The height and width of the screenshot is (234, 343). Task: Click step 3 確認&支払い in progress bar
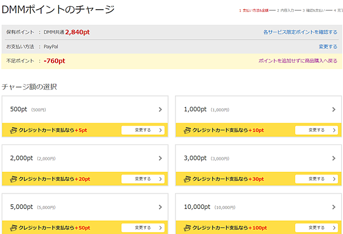coord(314,10)
